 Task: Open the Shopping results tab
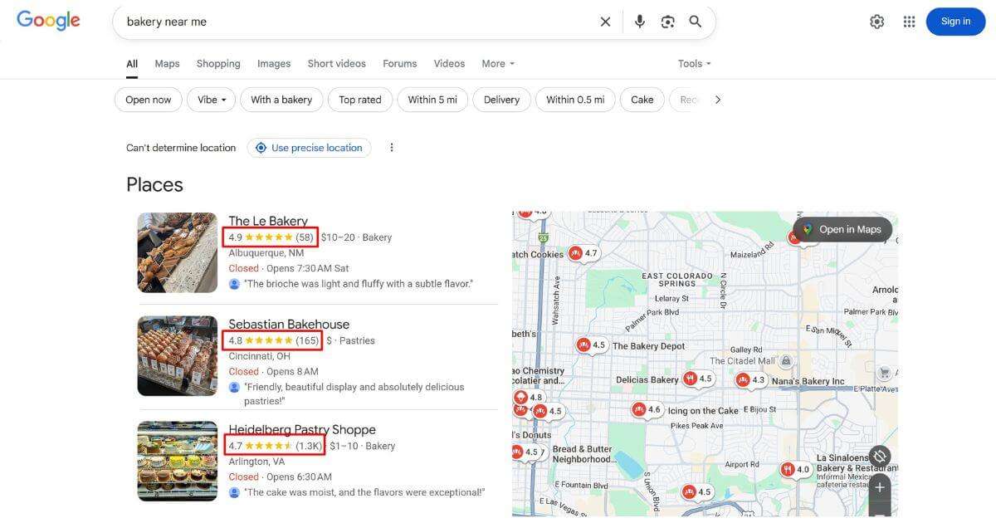coord(217,63)
